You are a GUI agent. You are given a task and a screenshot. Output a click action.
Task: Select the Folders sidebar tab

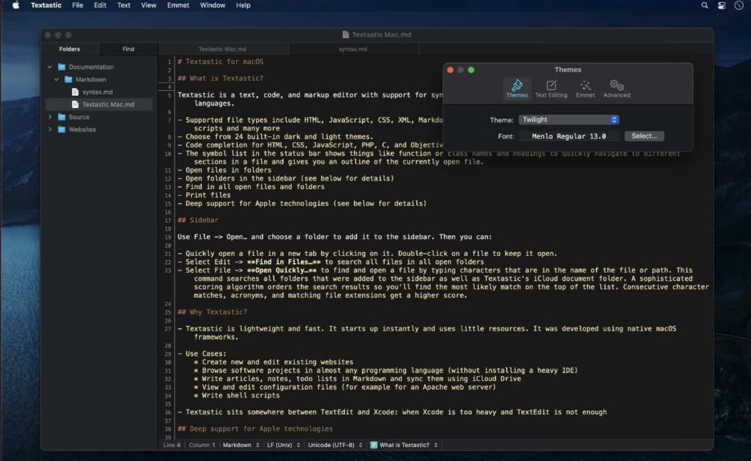(69, 48)
